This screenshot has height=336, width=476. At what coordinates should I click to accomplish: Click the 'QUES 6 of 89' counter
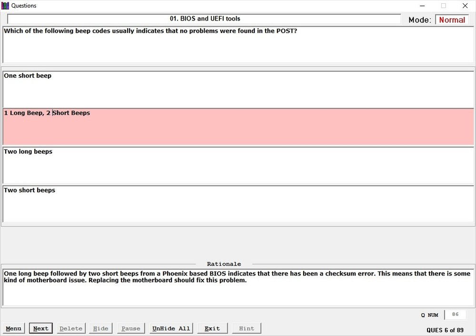coord(445,330)
